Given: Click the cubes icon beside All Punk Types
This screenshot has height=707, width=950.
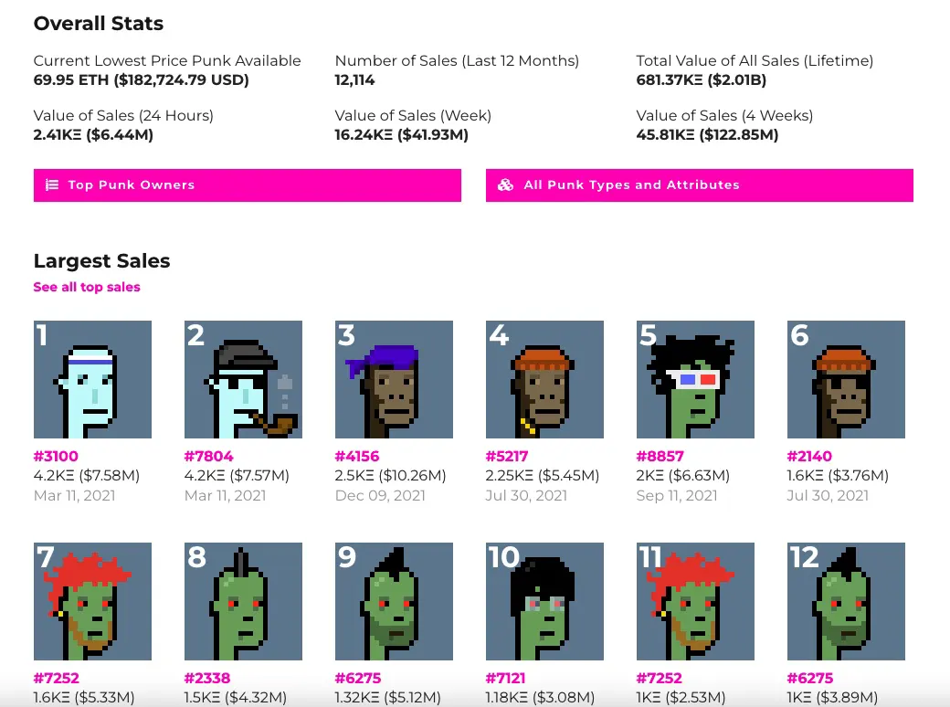Looking at the screenshot, I should click(x=505, y=185).
